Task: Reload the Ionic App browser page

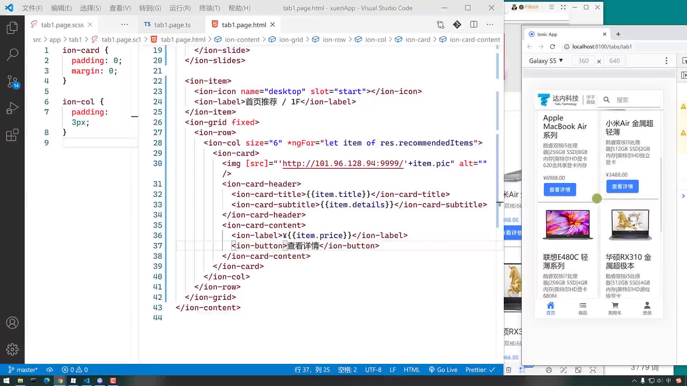Action: [552, 46]
